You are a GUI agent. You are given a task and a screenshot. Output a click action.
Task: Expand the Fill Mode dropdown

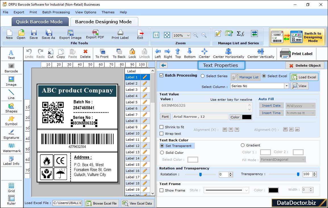[303, 159]
